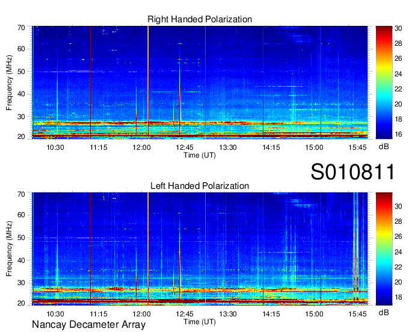This screenshot has width=409, height=332.
Task: Click the 20 dB label on Right Handed color bar
Action: [398, 104]
